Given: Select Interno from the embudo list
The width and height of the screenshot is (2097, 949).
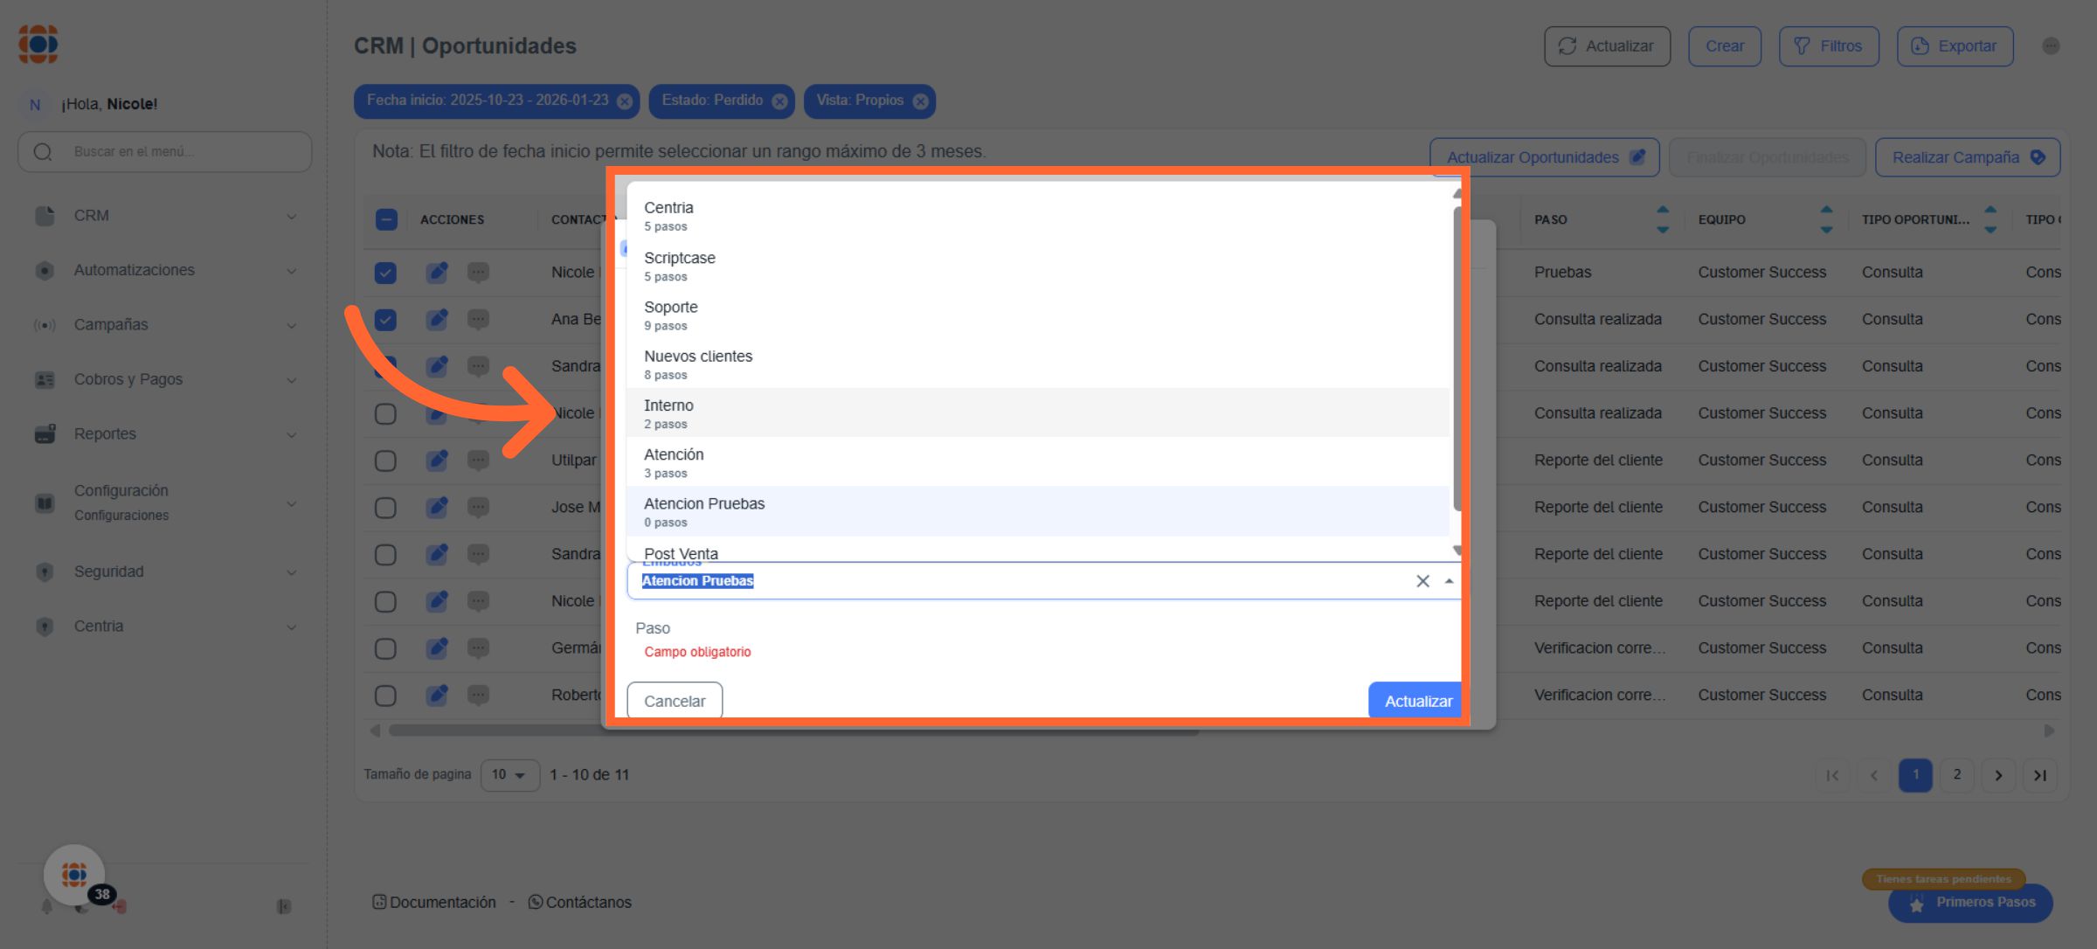Looking at the screenshot, I should (x=668, y=412).
